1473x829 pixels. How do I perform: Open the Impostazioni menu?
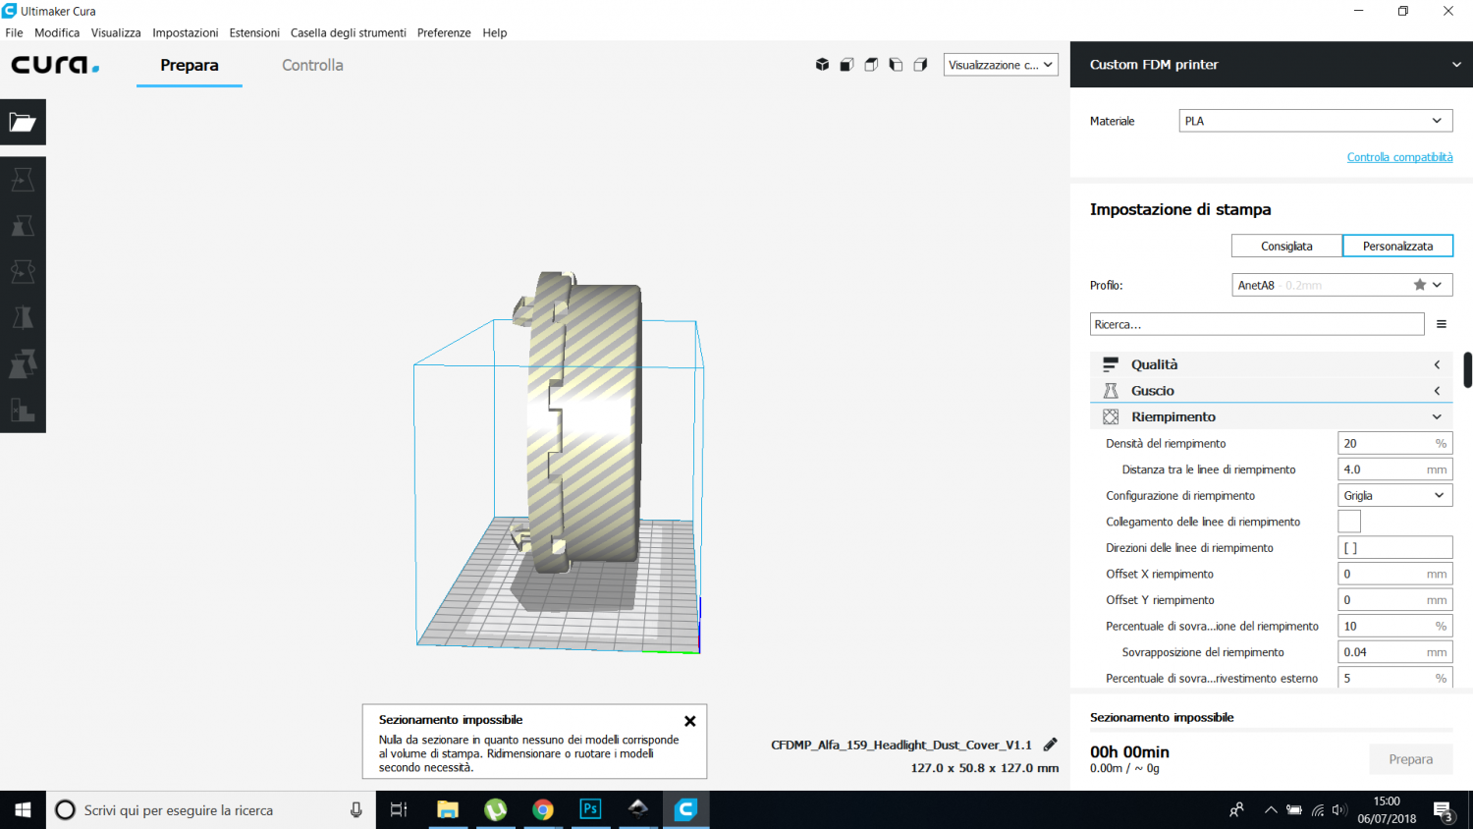point(186,32)
